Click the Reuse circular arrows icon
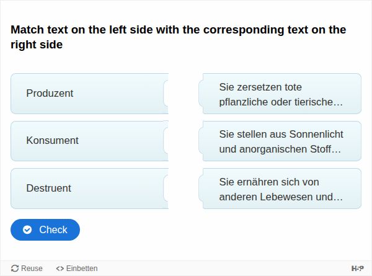 click(x=15, y=269)
